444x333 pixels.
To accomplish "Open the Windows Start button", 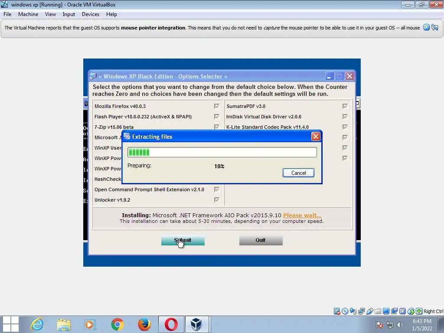I will [x=11, y=324].
